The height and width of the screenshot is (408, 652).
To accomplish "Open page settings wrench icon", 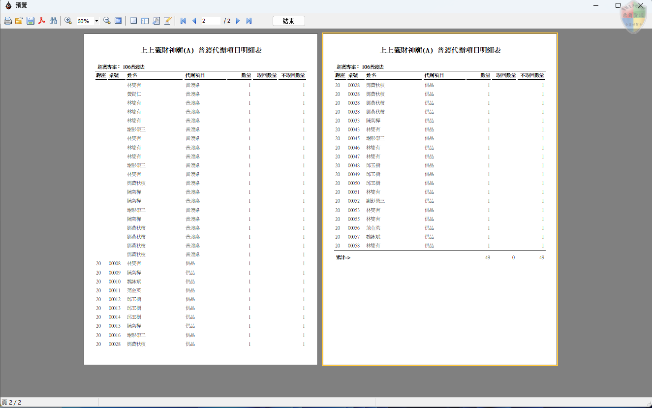I will [156, 21].
